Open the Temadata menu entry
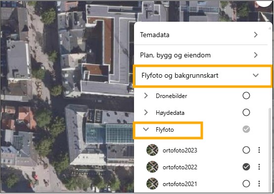The width and height of the screenshot is (274, 194). [x=201, y=35]
